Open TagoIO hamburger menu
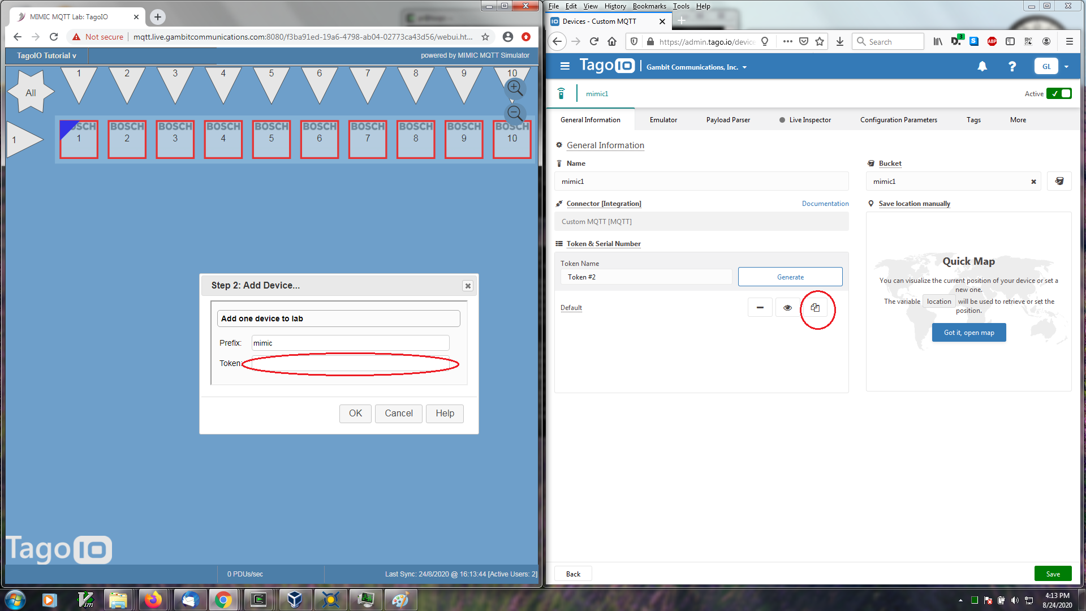Image resolution: width=1086 pixels, height=611 pixels. pos(564,66)
